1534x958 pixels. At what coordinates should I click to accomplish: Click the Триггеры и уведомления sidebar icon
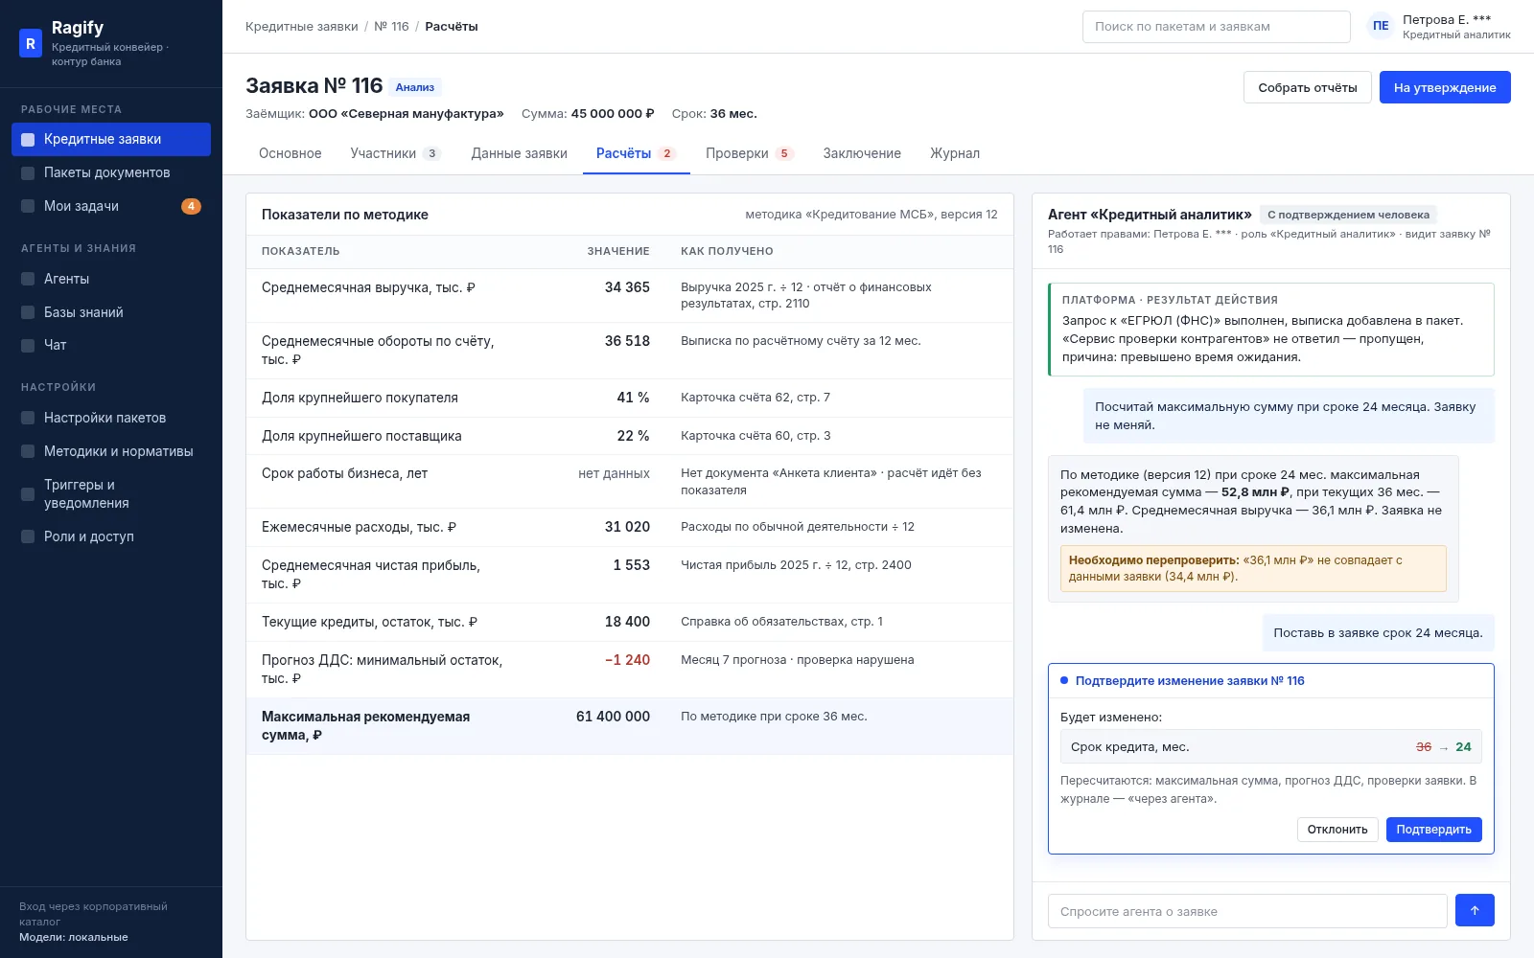pyautogui.click(x=28, y=494)
